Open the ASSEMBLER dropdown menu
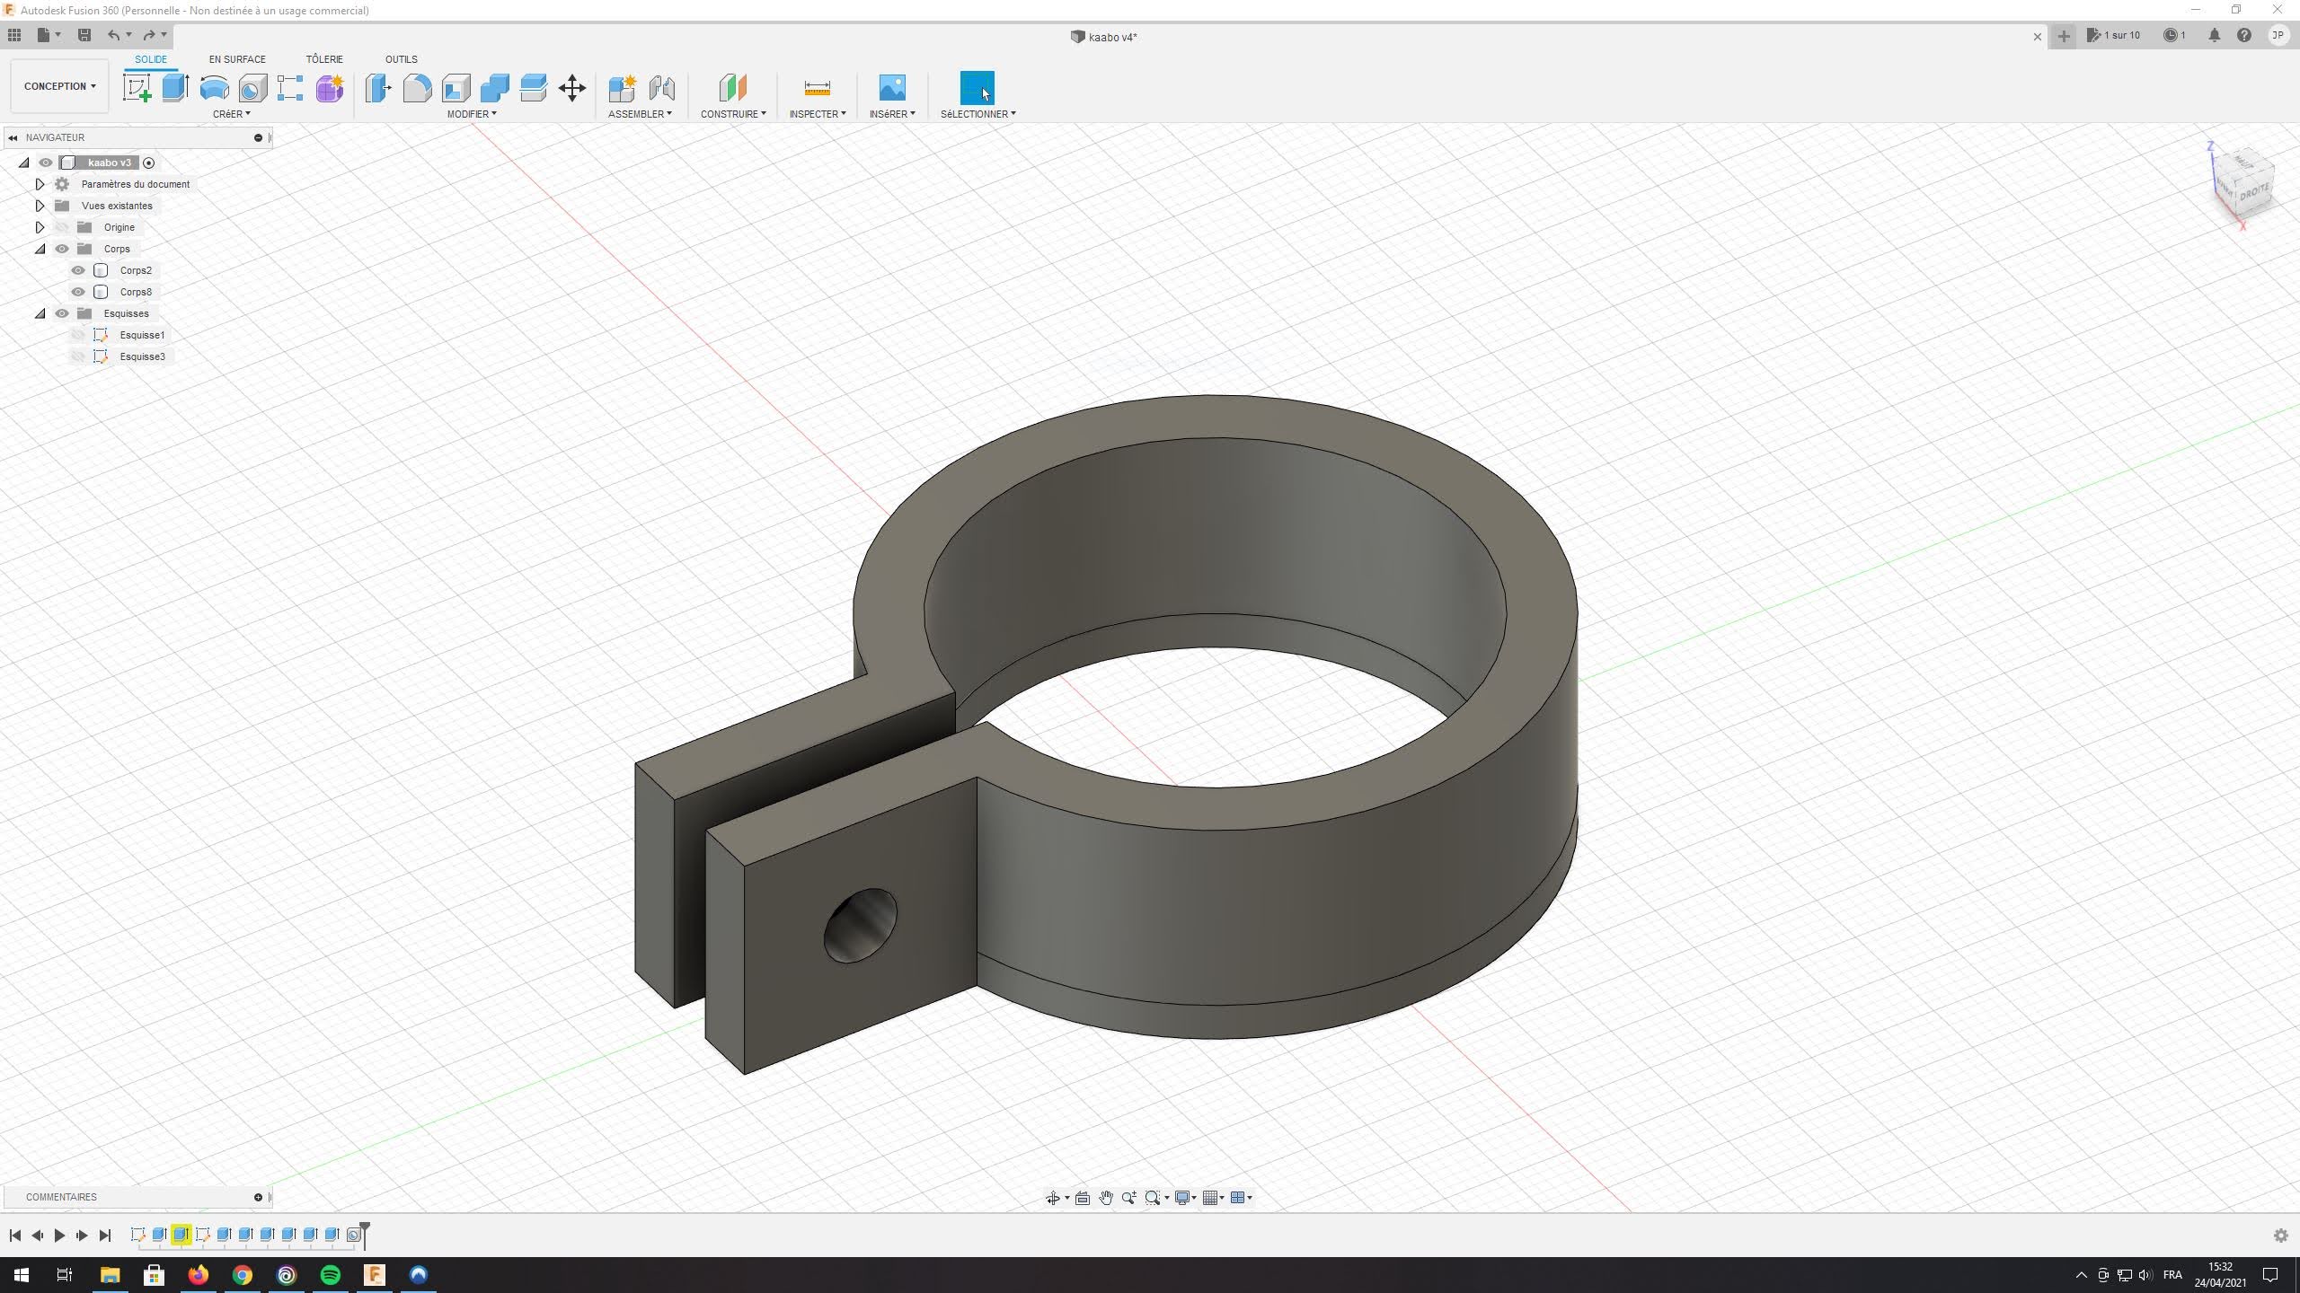 (x=640, y=114)
